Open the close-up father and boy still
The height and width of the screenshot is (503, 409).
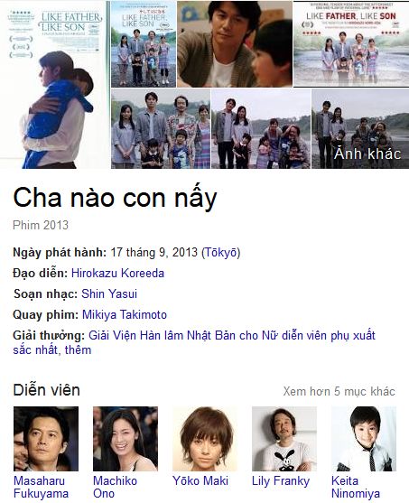pos(235,44)
